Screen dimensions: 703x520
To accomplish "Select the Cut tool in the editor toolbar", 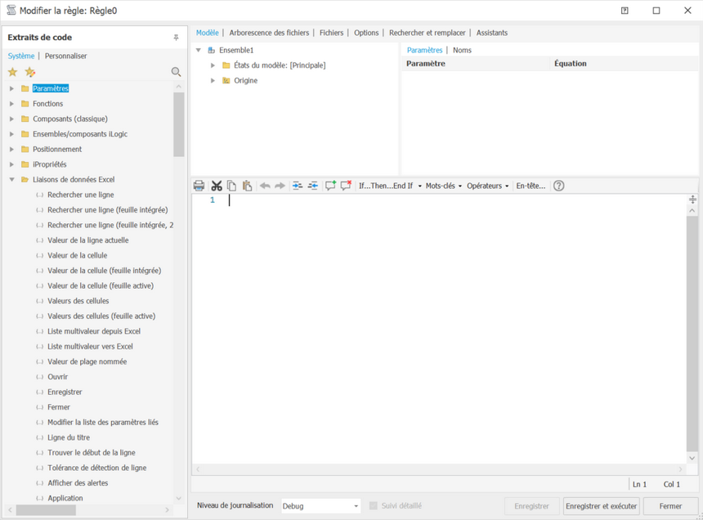I will tap(217, 186).
